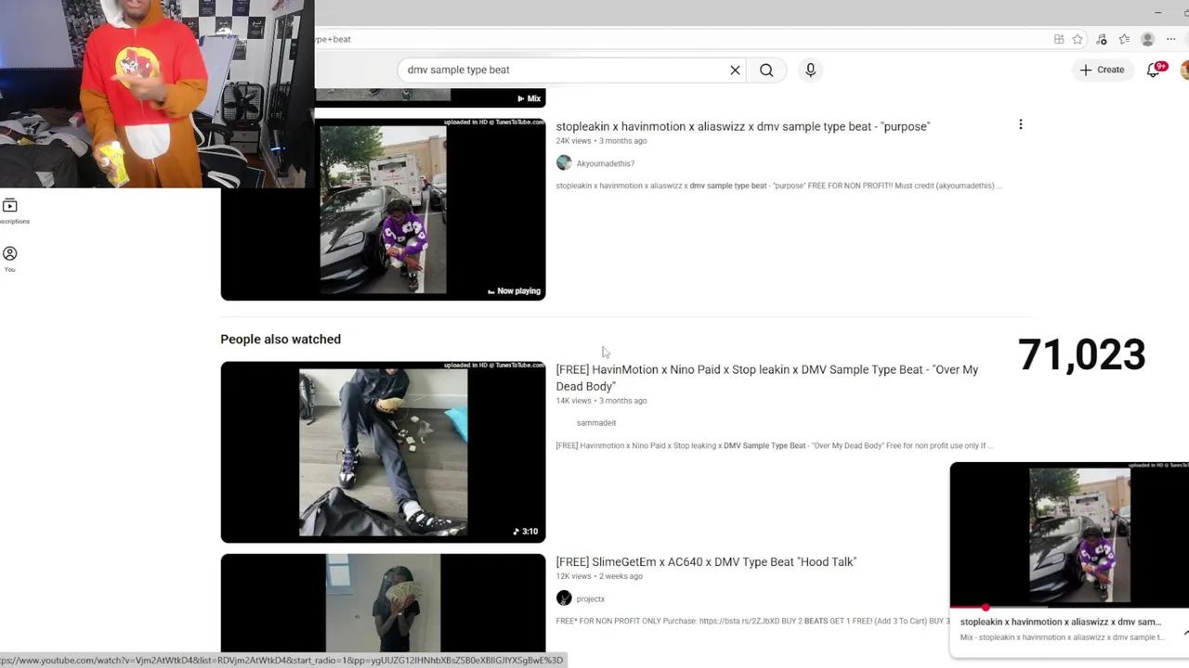Open the browser favorites list icon

coord(1124,39)
